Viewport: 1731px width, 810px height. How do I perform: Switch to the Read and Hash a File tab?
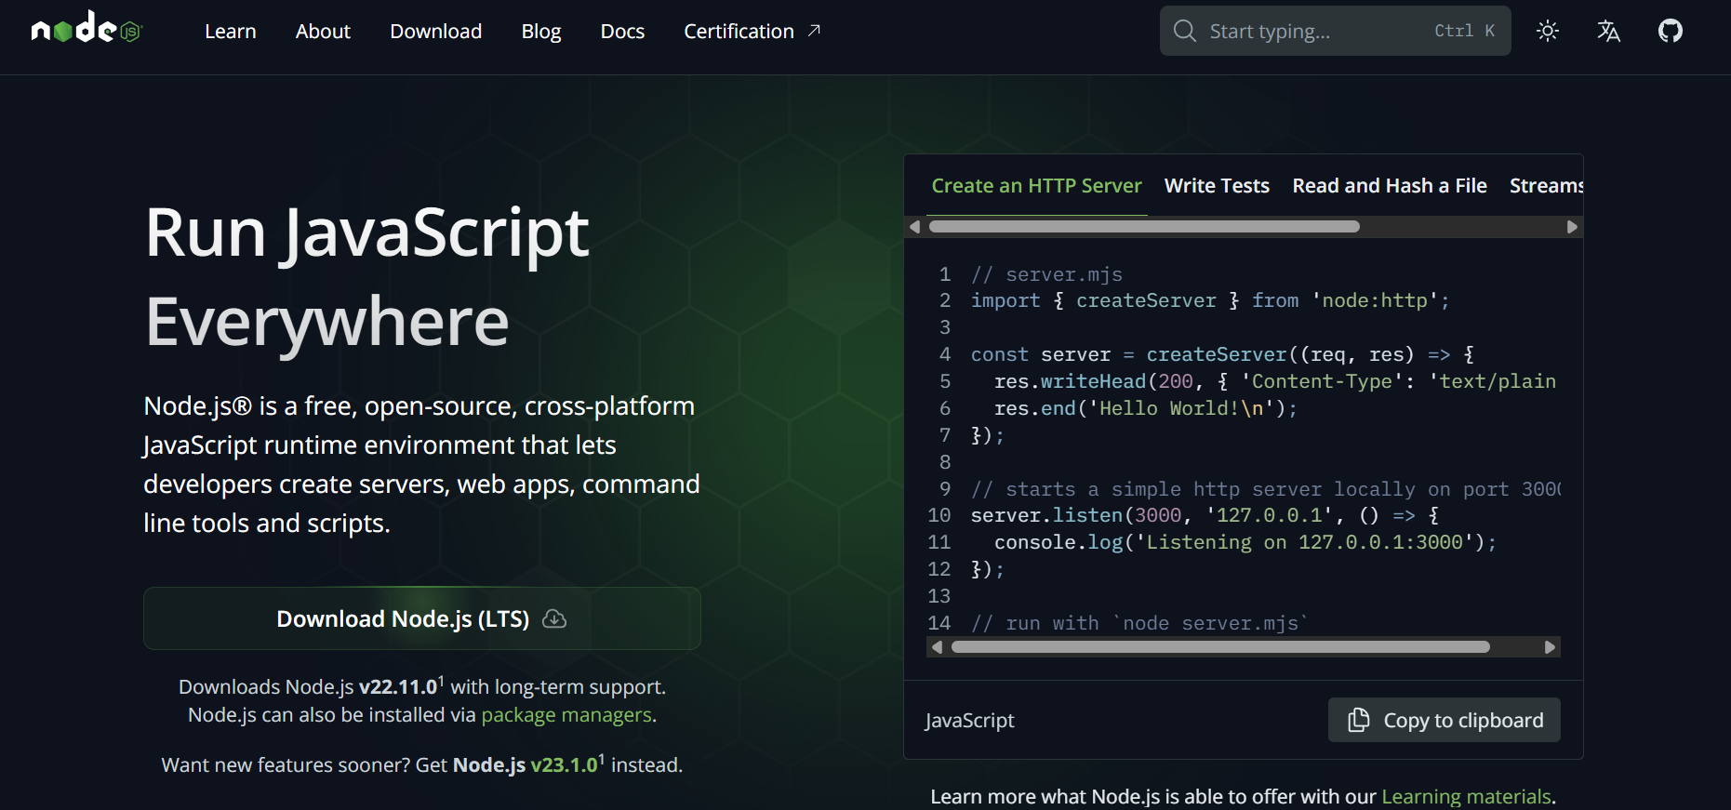pos(1390,186)
